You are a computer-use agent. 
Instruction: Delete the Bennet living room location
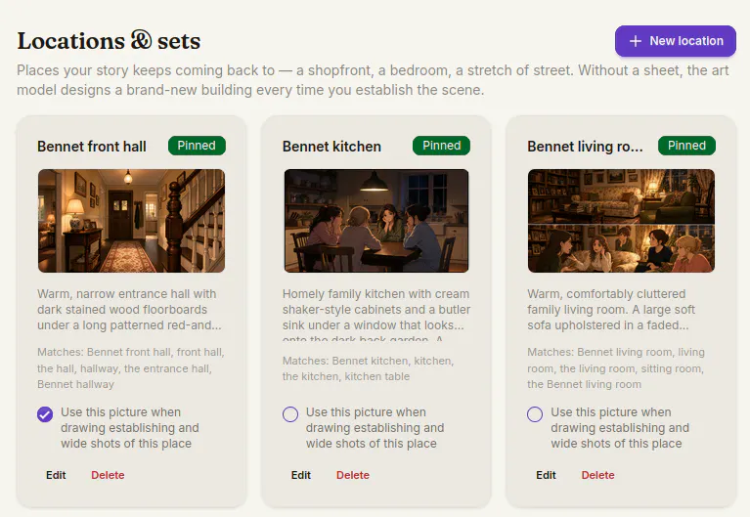[x=597, y=475]
